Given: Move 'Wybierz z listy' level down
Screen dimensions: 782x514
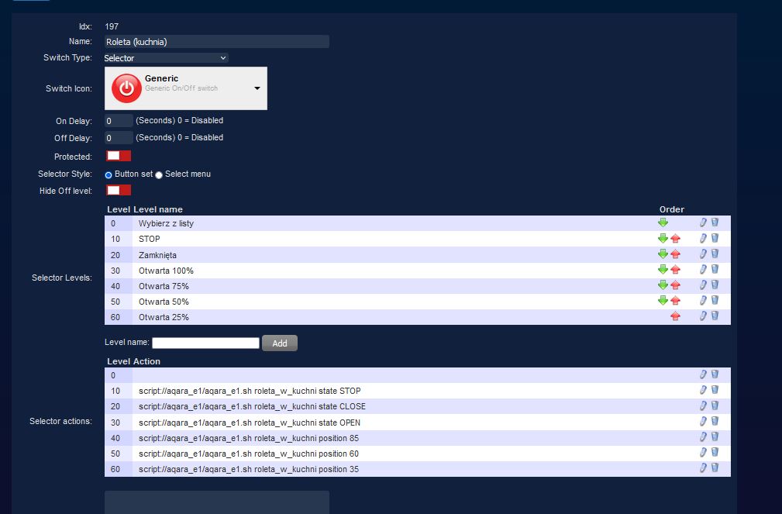Looking at the screenshot, I should 663,223.
